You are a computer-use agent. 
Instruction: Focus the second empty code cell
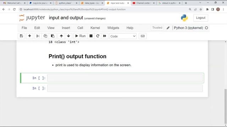pos(125,88)
